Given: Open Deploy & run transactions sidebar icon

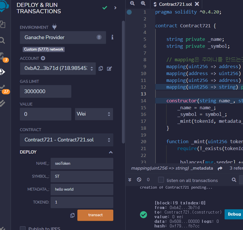Looking at the screenshot, I should pyautogui.click(x=3, y=72).
